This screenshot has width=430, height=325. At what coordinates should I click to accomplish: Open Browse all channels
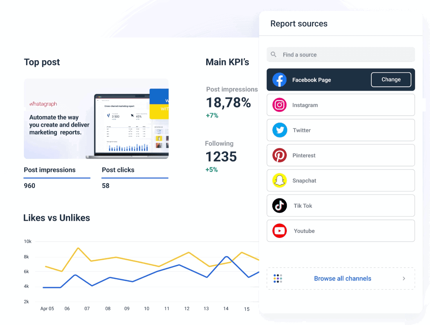342,279
